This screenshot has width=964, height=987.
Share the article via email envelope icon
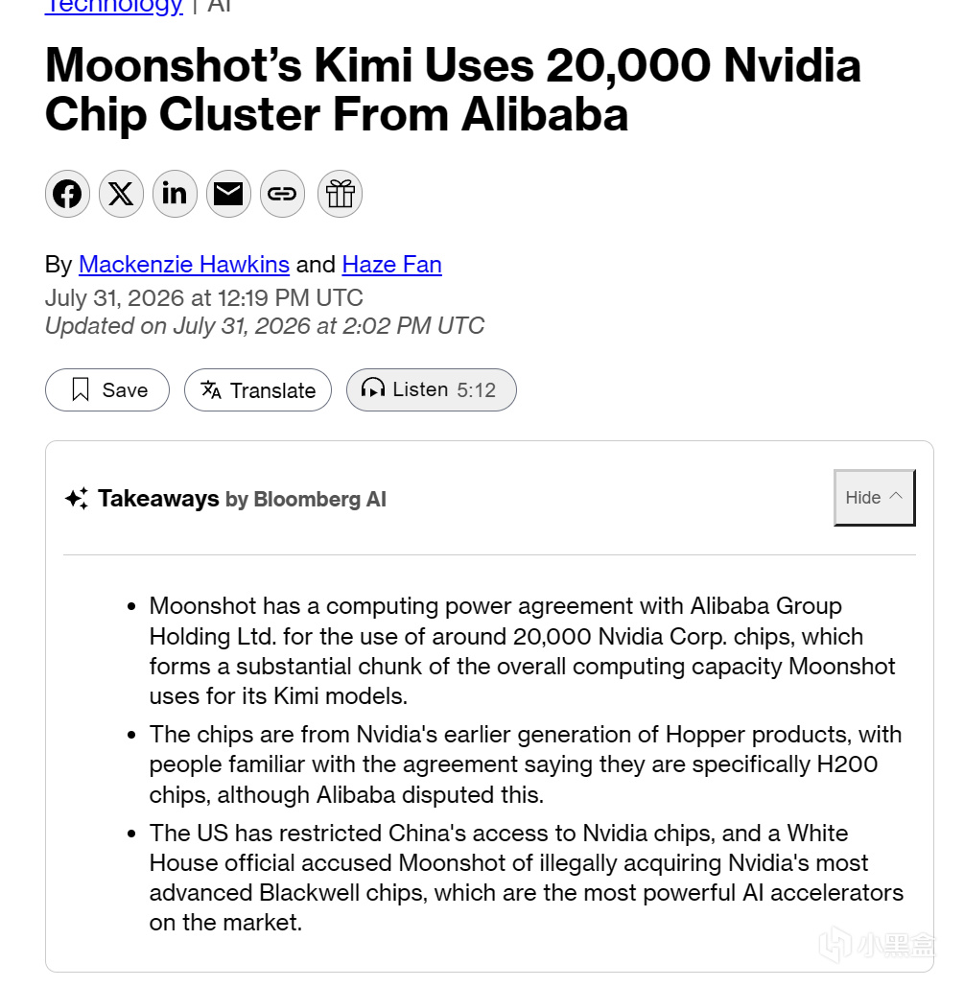(x=228, y=194)
